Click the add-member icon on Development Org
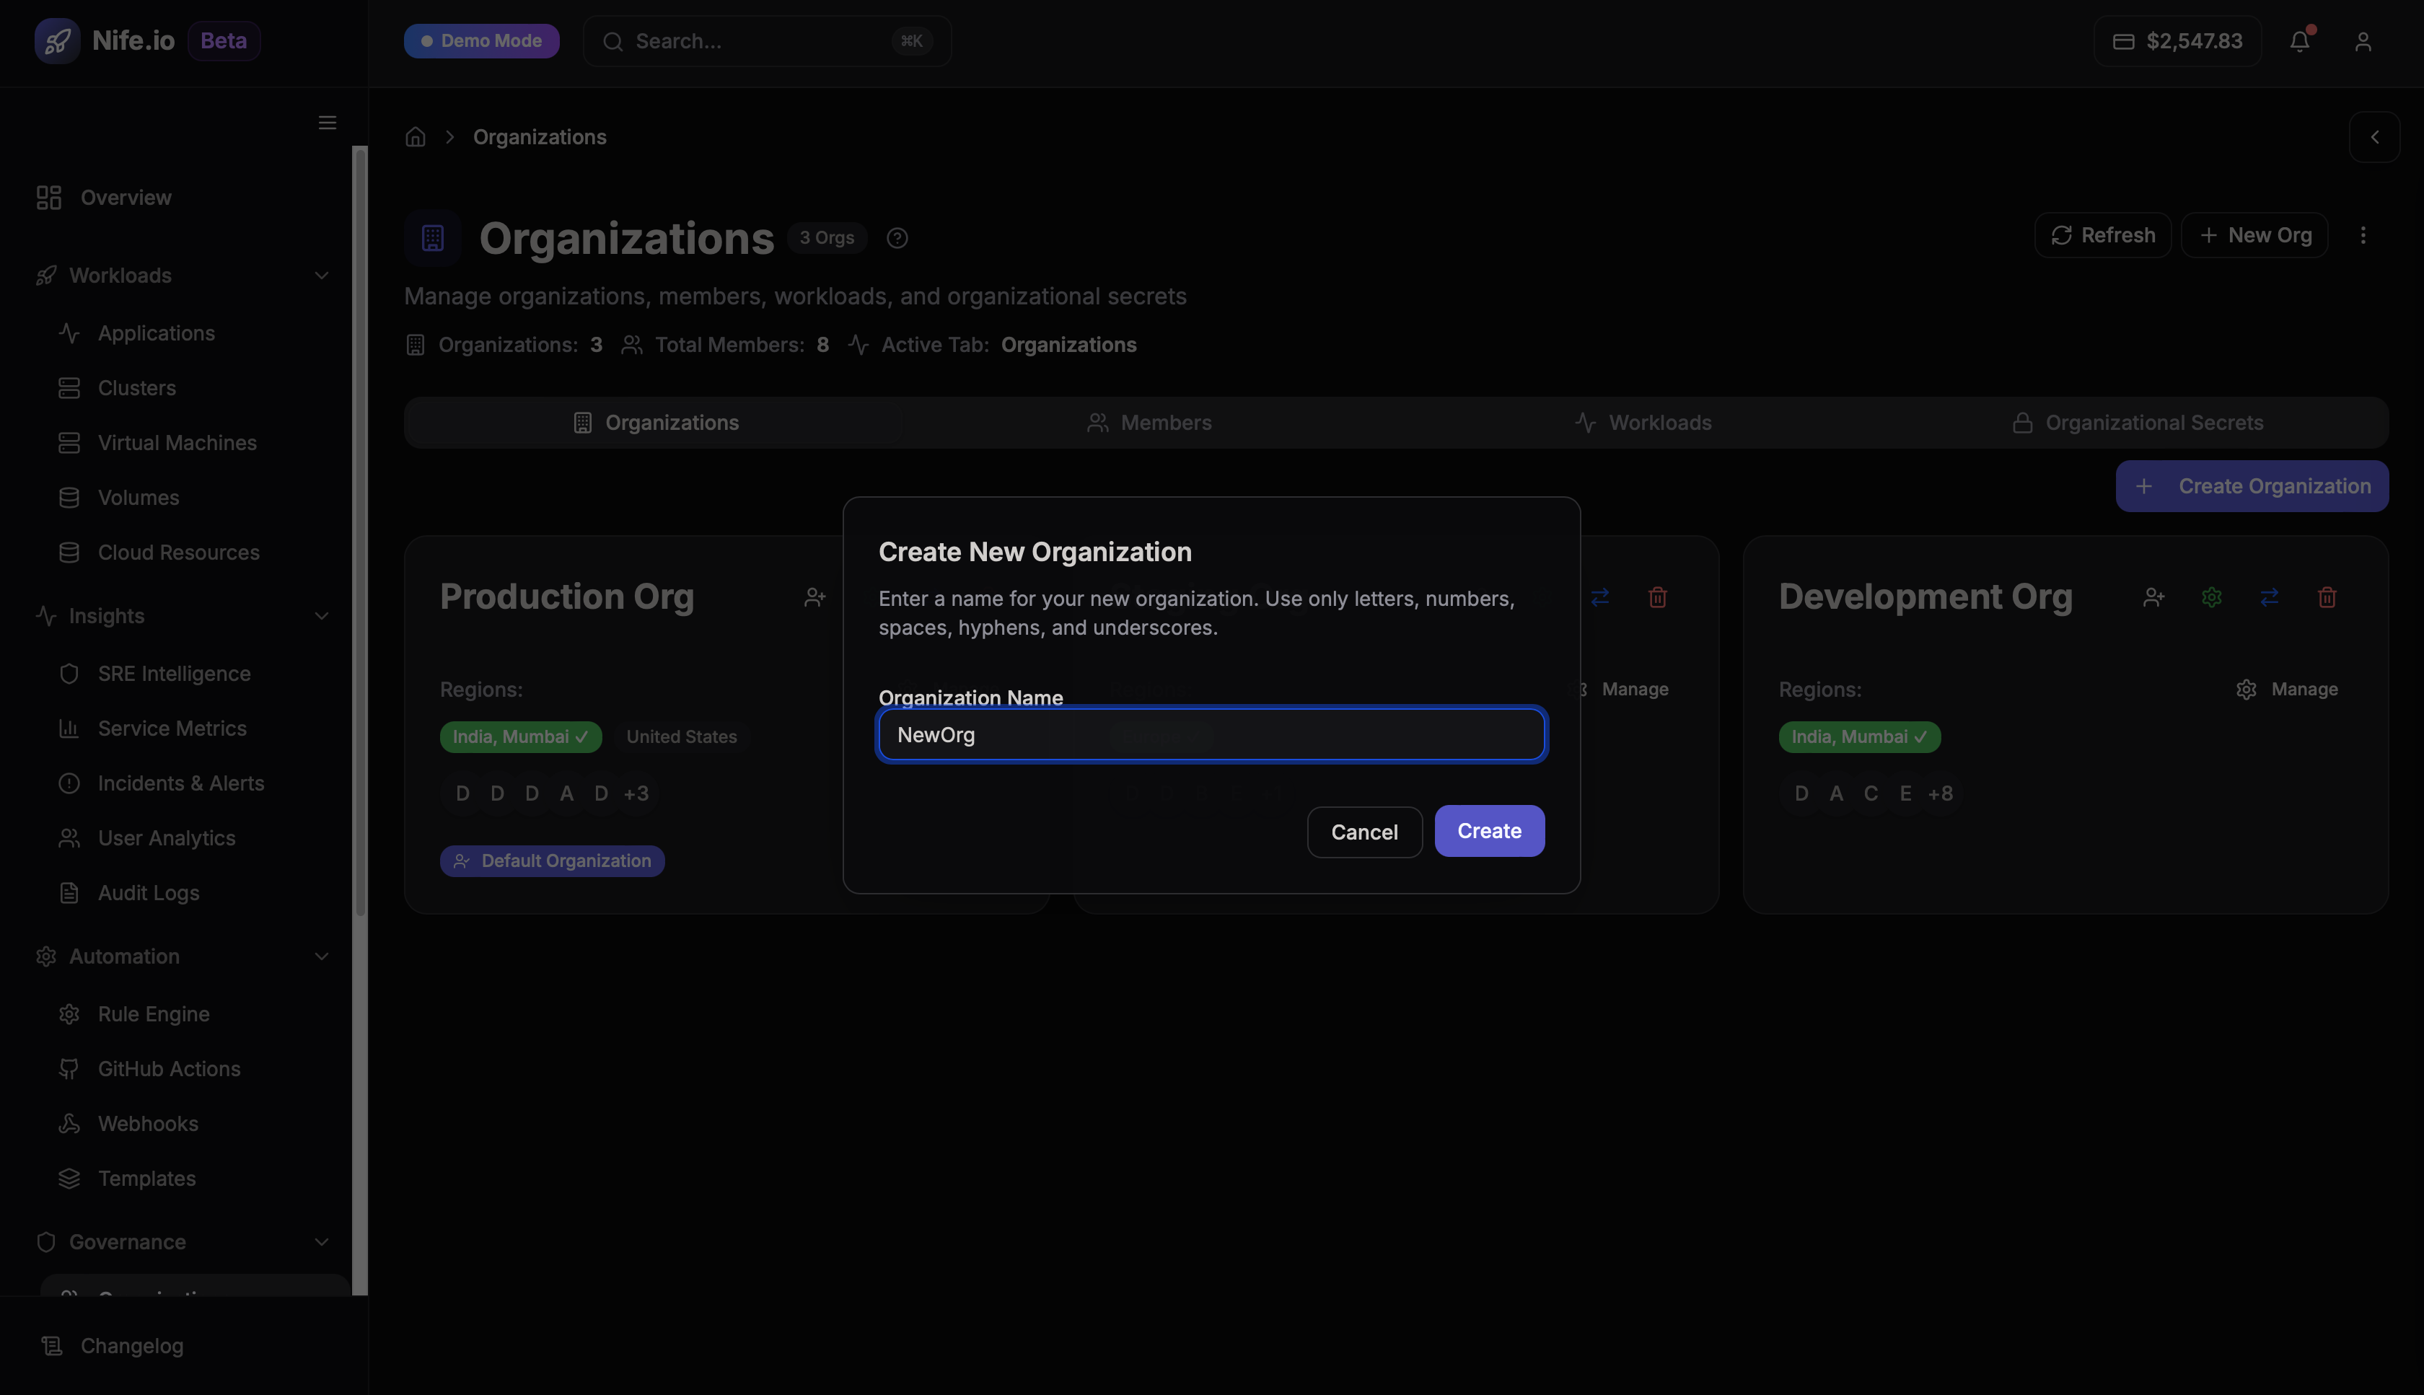The height and width of the screenshot is (1395, 2424). (x=2153, y=597)
